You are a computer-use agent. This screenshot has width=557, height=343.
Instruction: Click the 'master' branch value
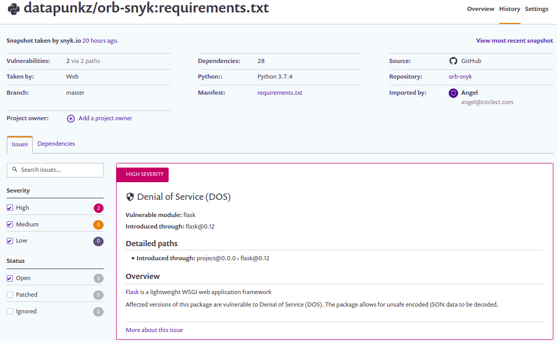click(x=75, y=93)
